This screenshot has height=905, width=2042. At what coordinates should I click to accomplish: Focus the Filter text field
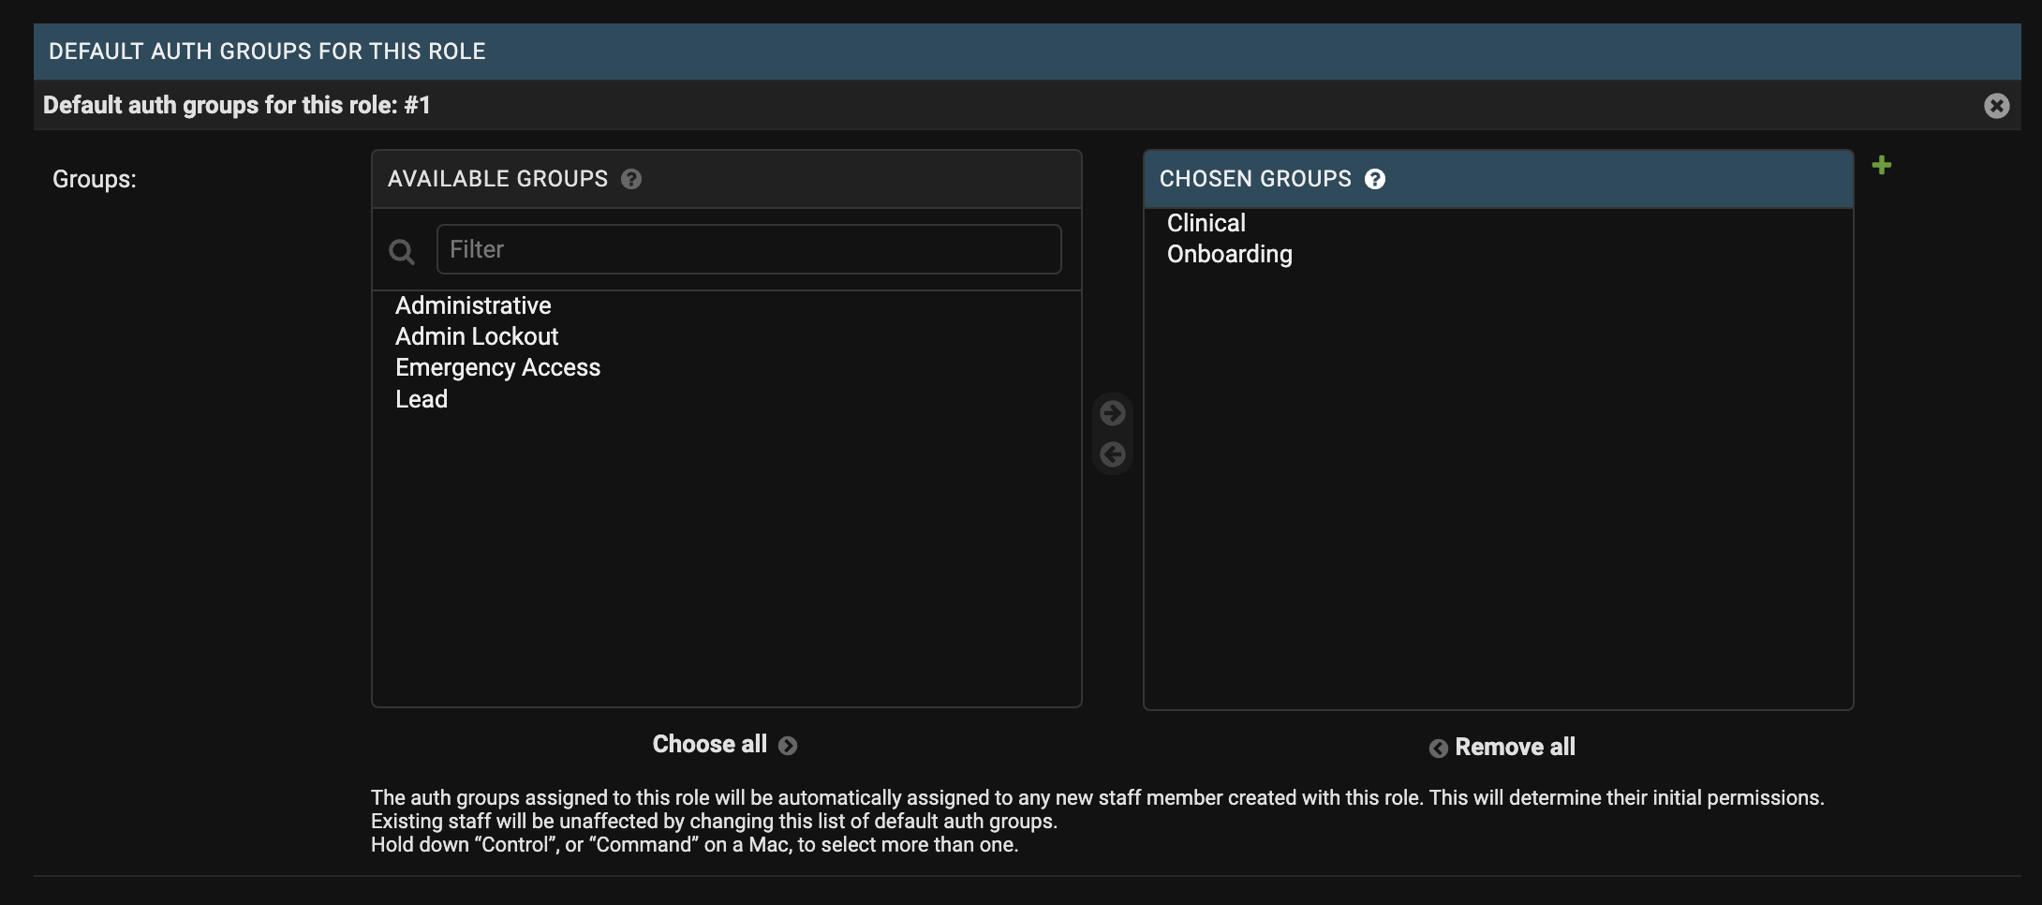click(748, 249)
